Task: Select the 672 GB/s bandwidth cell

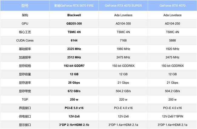Action: pos(74,91)
